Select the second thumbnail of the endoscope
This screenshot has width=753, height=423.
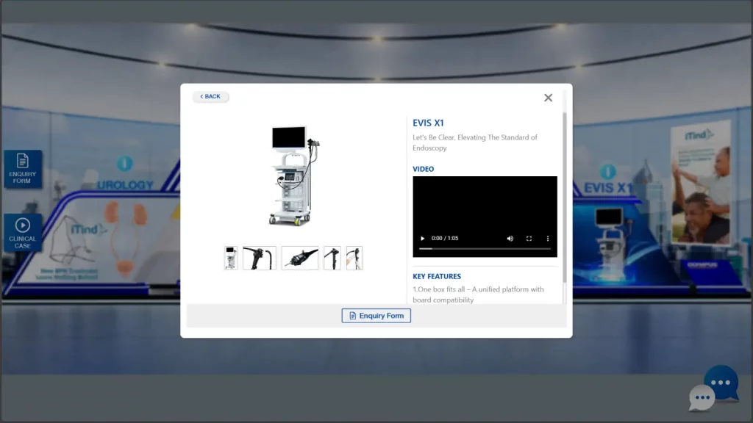point(260,258)
